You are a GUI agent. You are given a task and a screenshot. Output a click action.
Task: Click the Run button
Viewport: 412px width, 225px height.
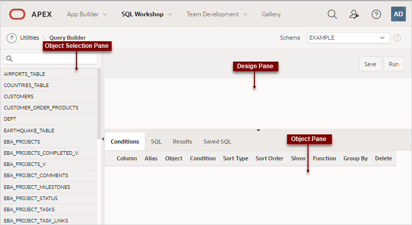point(394,64)
